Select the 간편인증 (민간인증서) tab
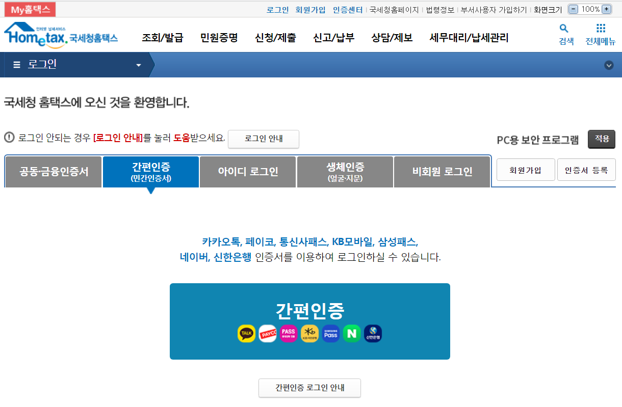622x407 pixels. 151,172
